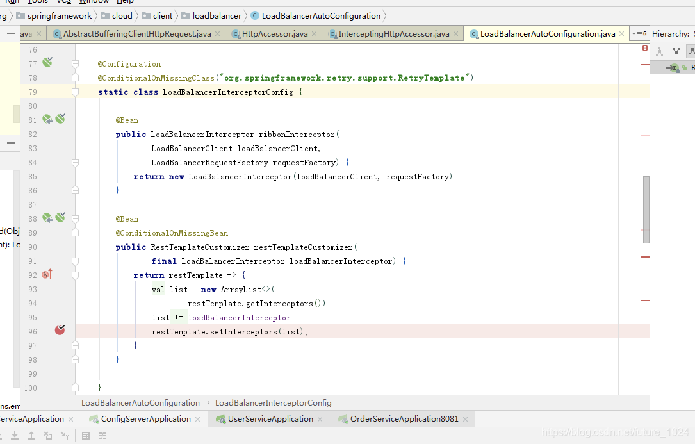695x444 pixels.
Task: Select the Caller Methods Hierarchy icon
Action: (x=676, y=50)
